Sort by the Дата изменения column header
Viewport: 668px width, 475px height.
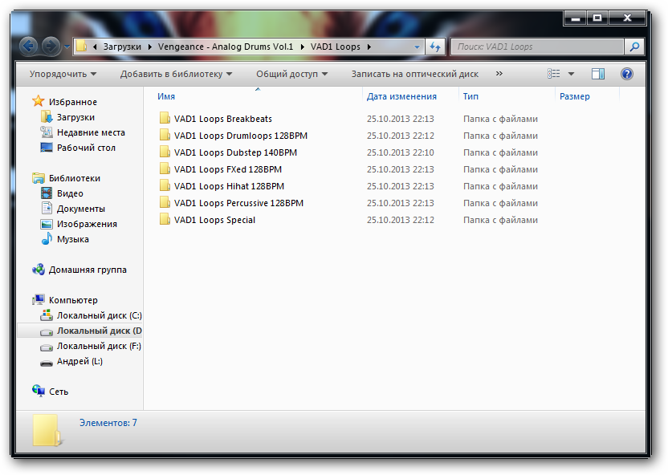(x=401, y=96)
